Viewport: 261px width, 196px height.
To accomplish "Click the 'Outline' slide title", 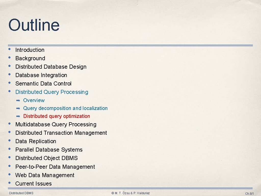I will pyautogui.click(x=34, y=25).
